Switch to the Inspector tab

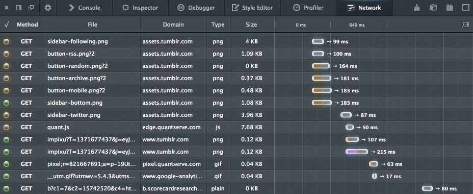pos(140,8)
